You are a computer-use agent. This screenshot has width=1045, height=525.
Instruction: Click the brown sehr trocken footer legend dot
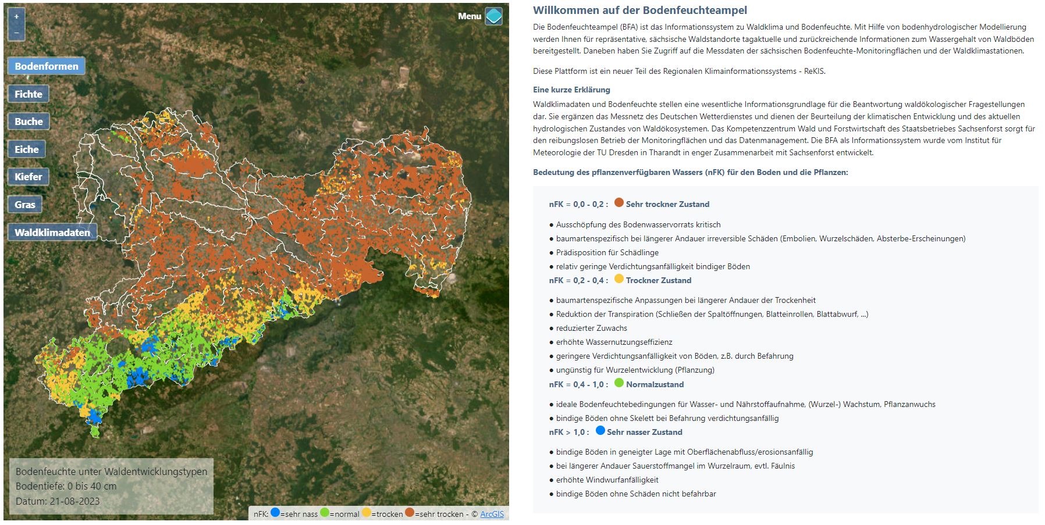410,513
